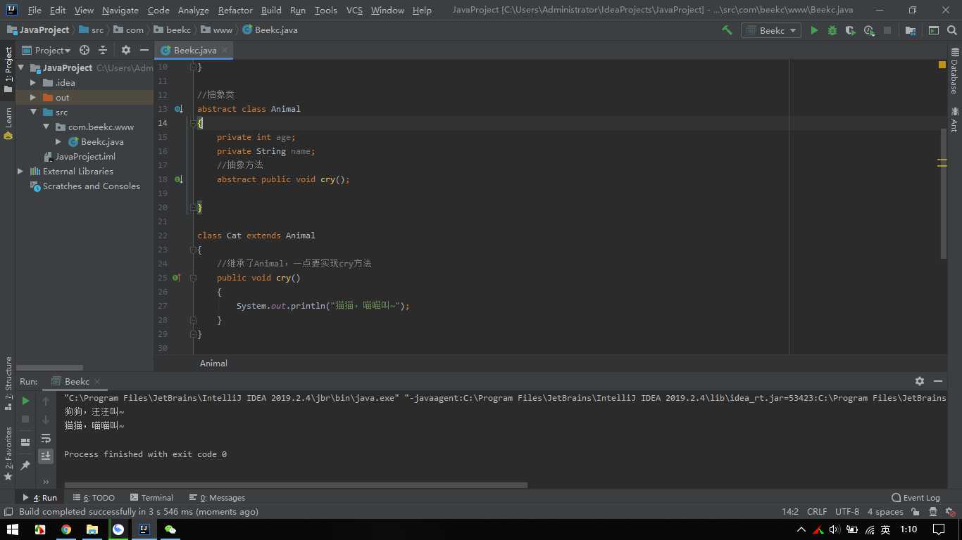Collapse all in the Project panel
962x540 pixels.
[x=103, y=50]
